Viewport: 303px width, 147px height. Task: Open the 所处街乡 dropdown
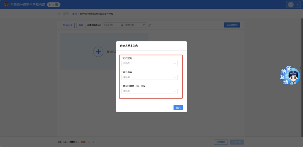(x=150, y=77)
